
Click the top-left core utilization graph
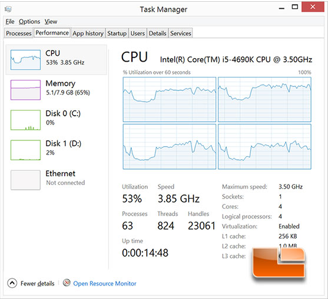[x=170, y=99]
